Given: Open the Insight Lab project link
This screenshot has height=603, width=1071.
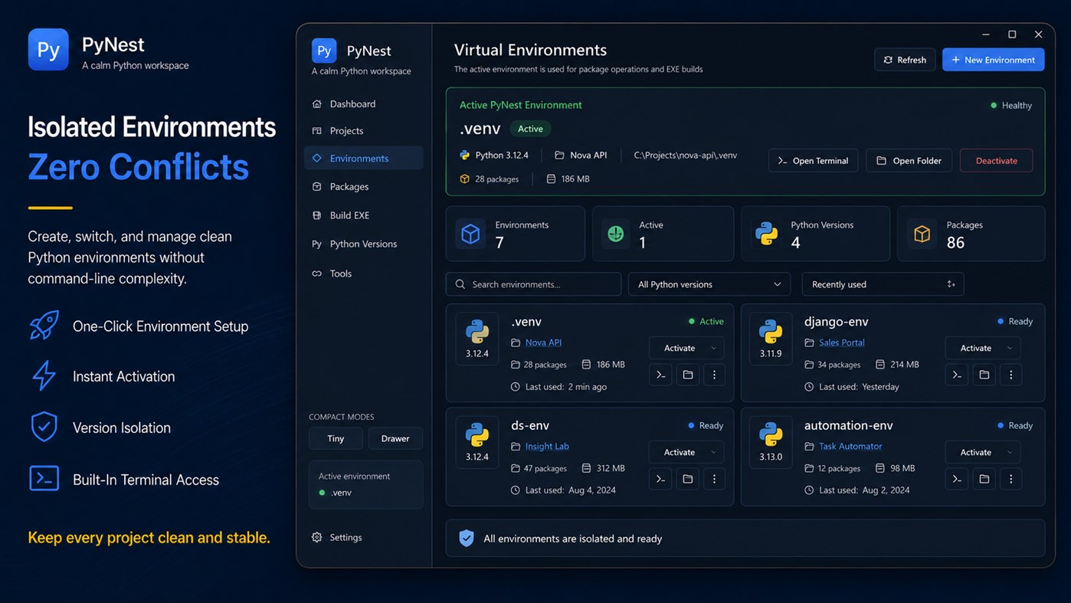Looking at the screenshot, I should point(547,446).
